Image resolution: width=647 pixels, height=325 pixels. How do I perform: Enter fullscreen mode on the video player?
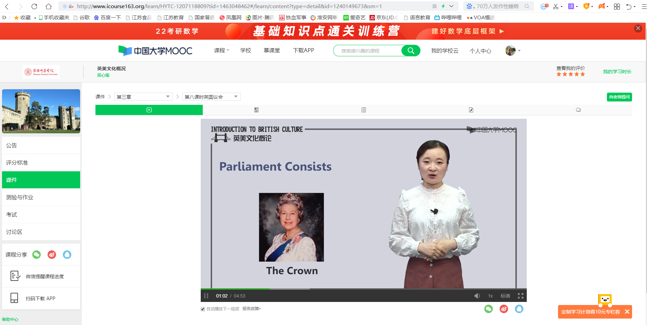click(x=520, y=296)
